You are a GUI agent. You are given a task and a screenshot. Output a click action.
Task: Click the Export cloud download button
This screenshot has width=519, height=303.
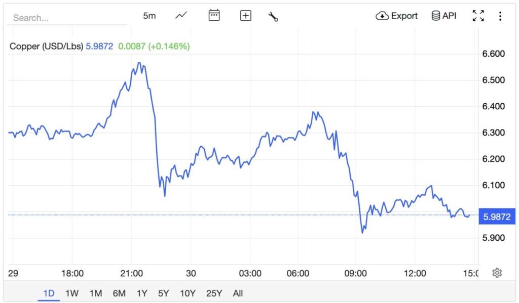(397, 16)
